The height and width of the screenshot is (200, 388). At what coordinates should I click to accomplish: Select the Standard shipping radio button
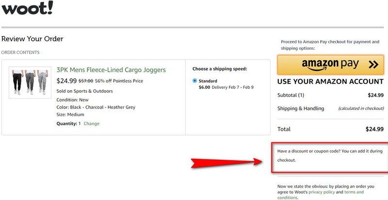click(195, 81)
